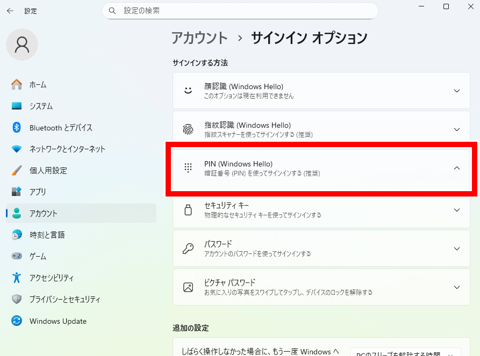This screenshot has width=480, height=356.
Task: Select ネットワークとインターネット in sidebar
Action: tap(67, 149)
